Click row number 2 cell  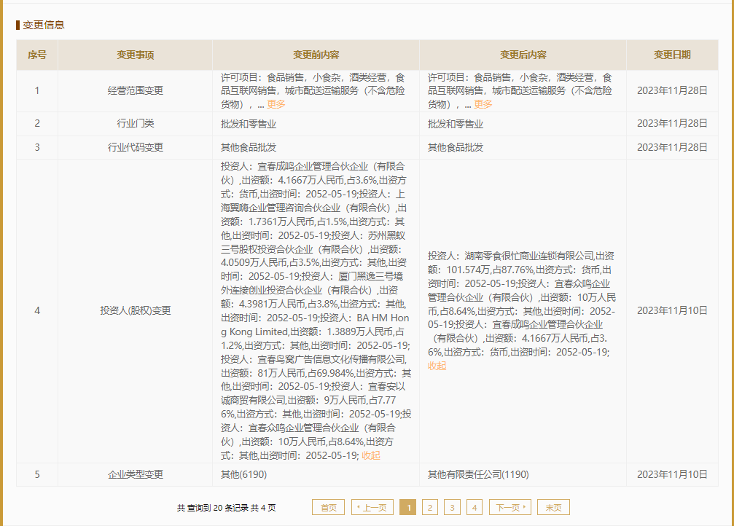tap(37, 124)
